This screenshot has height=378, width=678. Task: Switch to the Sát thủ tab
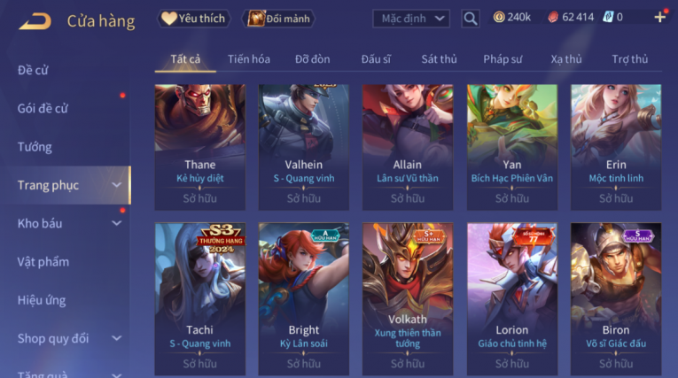(439, 59)
